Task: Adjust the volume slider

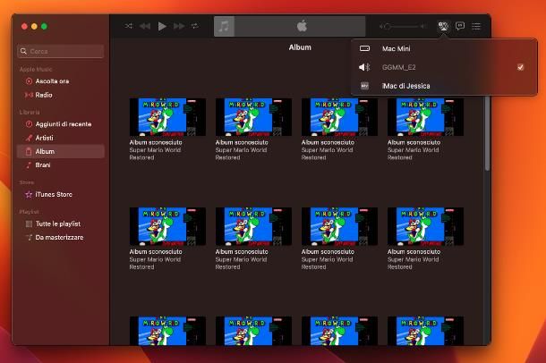Action: pyautogui.click(x=403, y=27)
